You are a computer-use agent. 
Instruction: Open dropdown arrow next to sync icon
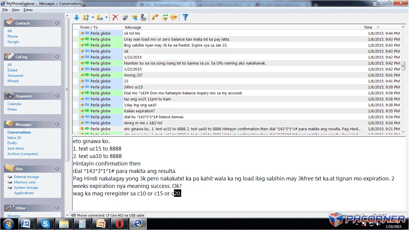tap(93, 18)
